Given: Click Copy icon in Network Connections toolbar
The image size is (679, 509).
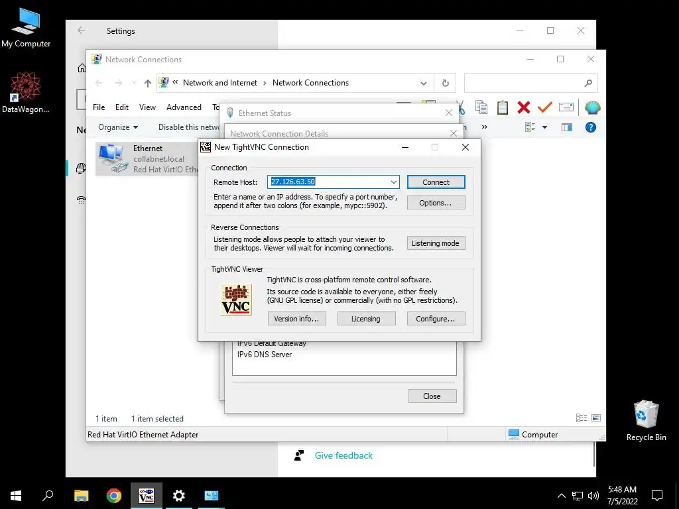Looking at the screenshot, I should pyautogui.click(x=481, y=107).
